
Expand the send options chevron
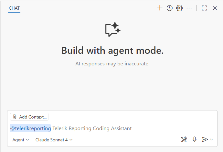211,139
